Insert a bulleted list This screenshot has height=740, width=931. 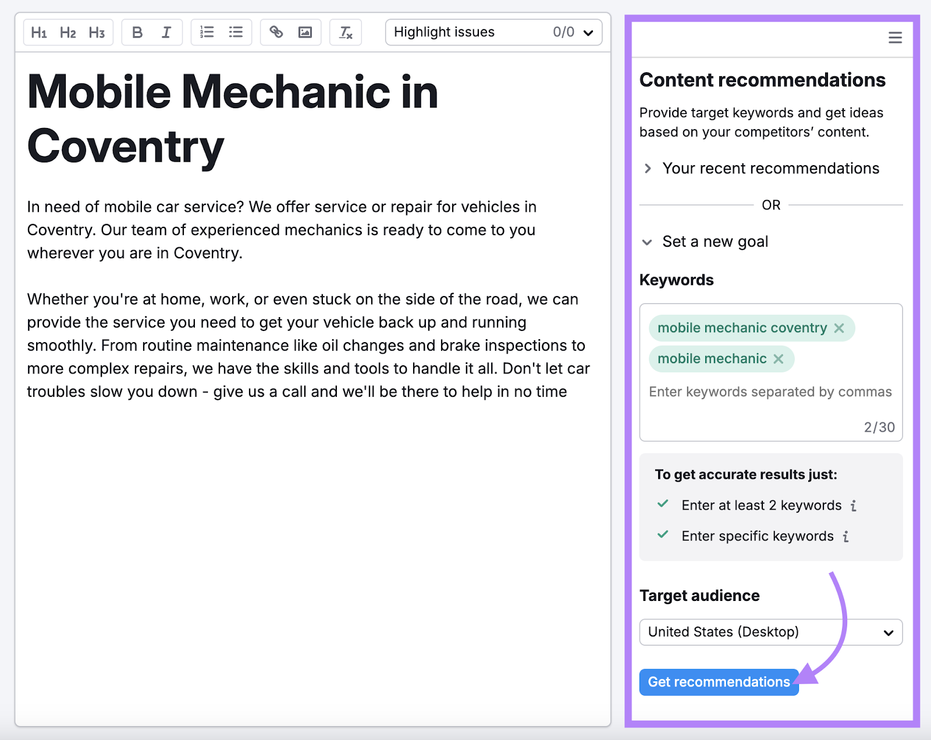click(236, 32)
